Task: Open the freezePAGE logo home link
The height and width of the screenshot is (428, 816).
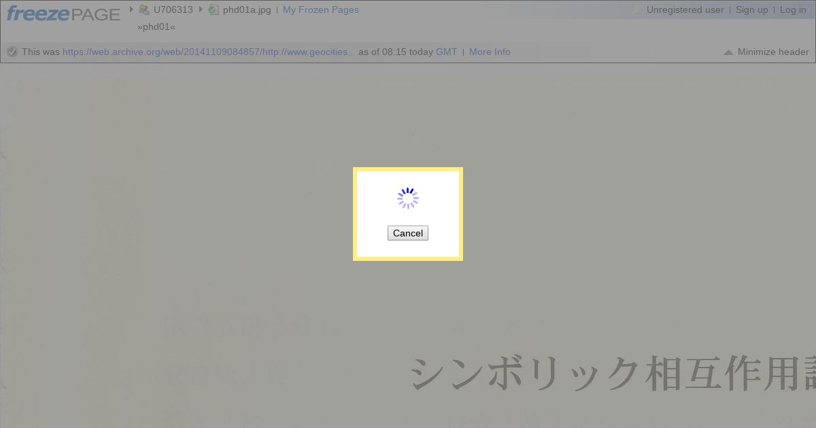Action: [63, 13]
